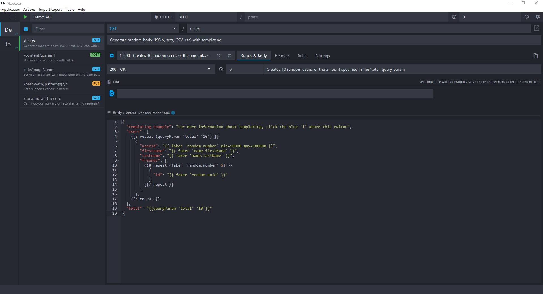Screen dimensions: 543x294
Task: Collapse code fold at line 9
Action: [x=119, y=161]
